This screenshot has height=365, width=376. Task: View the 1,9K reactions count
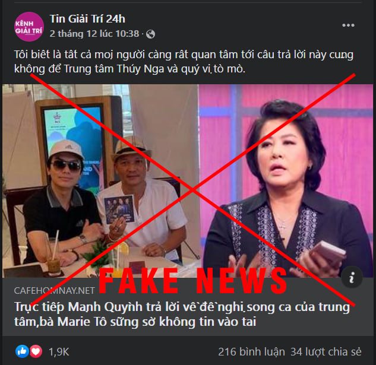(59, 352)
